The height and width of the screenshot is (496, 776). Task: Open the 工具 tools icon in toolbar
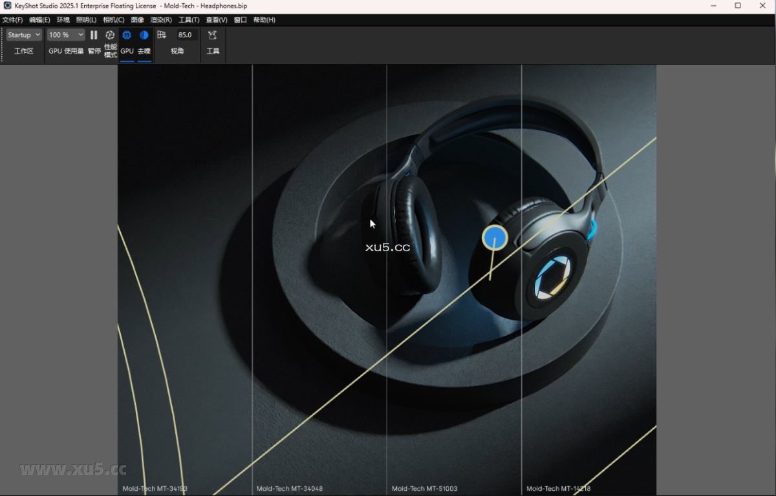tap(213, 35)
